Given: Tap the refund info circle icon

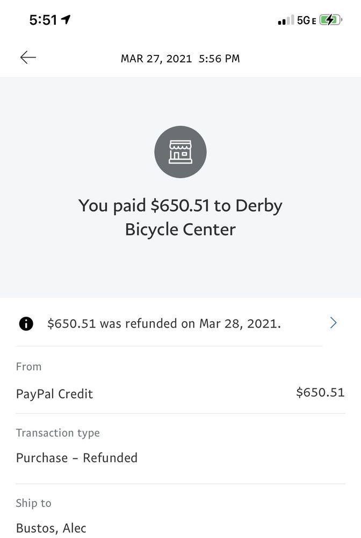Looking at the screenshot, I should pyautogui.click(x=26, y=323).
